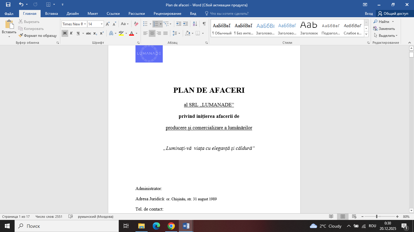Switch to the Вставка ribbon tab

tap(52, 14)
